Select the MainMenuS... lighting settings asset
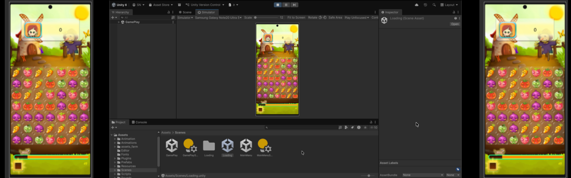The height and width of the screenshot is (178, 571). tap(264, 147)
